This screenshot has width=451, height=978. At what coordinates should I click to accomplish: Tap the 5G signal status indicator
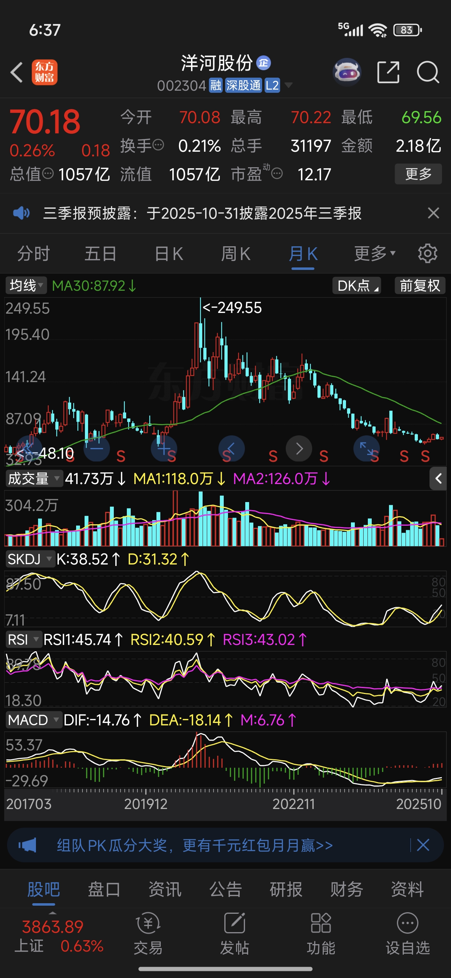tap(351, 30)
